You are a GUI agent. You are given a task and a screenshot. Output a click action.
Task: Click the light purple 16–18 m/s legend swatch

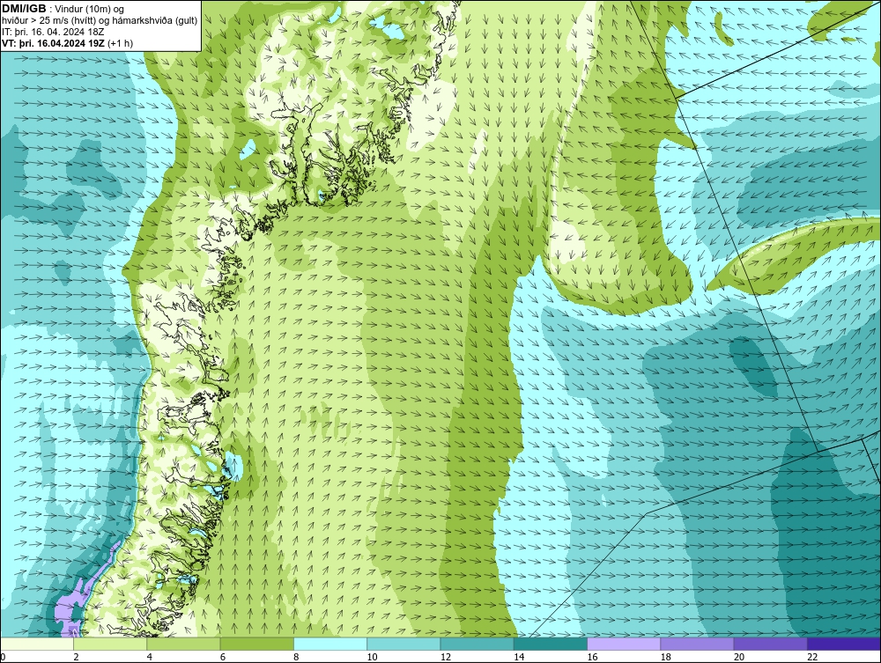[x=624, y=644]
